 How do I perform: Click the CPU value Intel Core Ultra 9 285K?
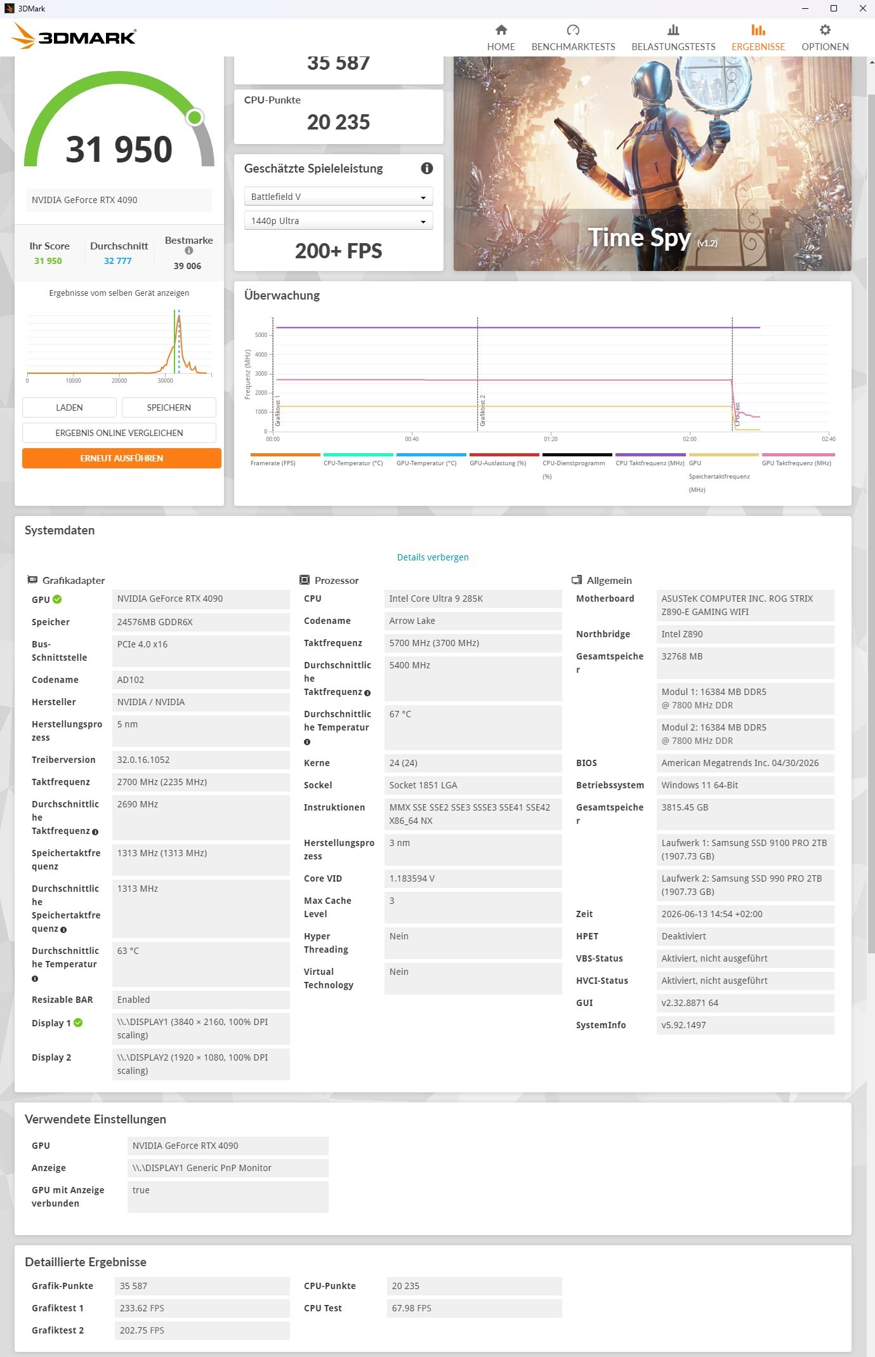(473, 599)
